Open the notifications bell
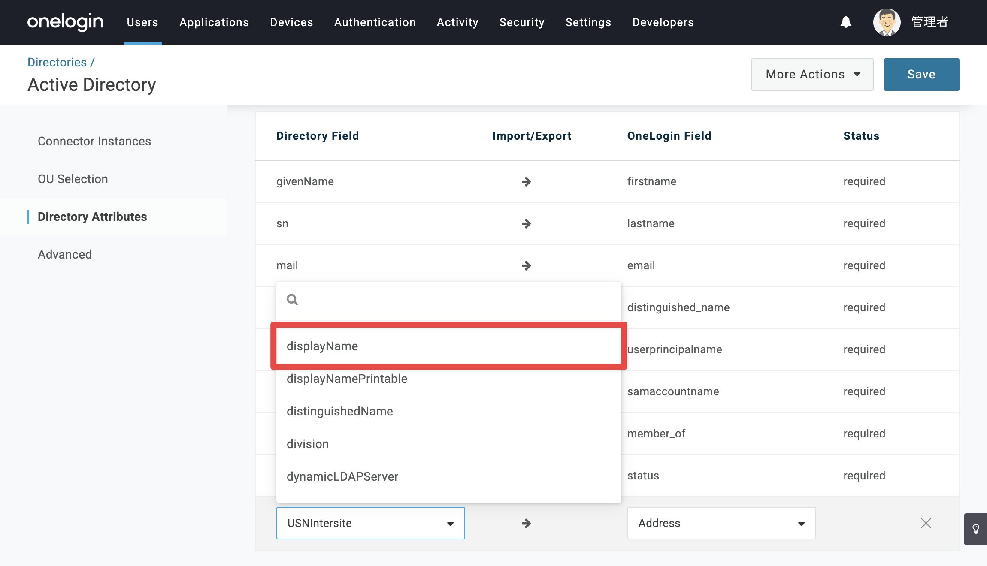This screenshot has width=987, height=566. tap(846, 22)
